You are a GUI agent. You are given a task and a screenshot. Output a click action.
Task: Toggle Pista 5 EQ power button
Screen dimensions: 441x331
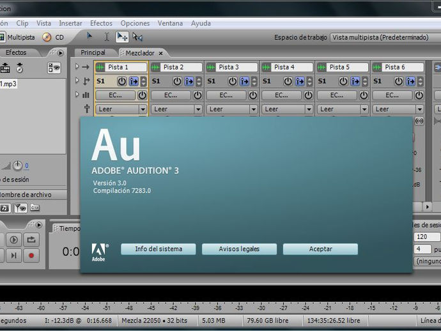pyautogui.click(x=364, y=95)
